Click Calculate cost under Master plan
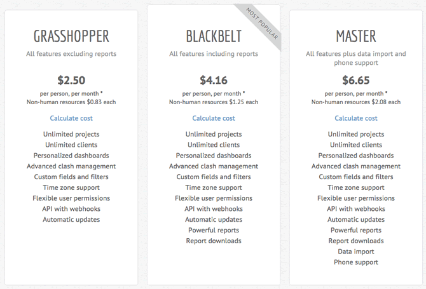Image resolution: width=426 pixels, height=289 pixels. [x=356, y=118]
